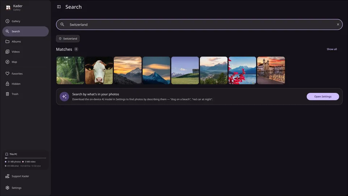
Task: Open the green meadow with hut photo
Action: (x=185, y=70)
